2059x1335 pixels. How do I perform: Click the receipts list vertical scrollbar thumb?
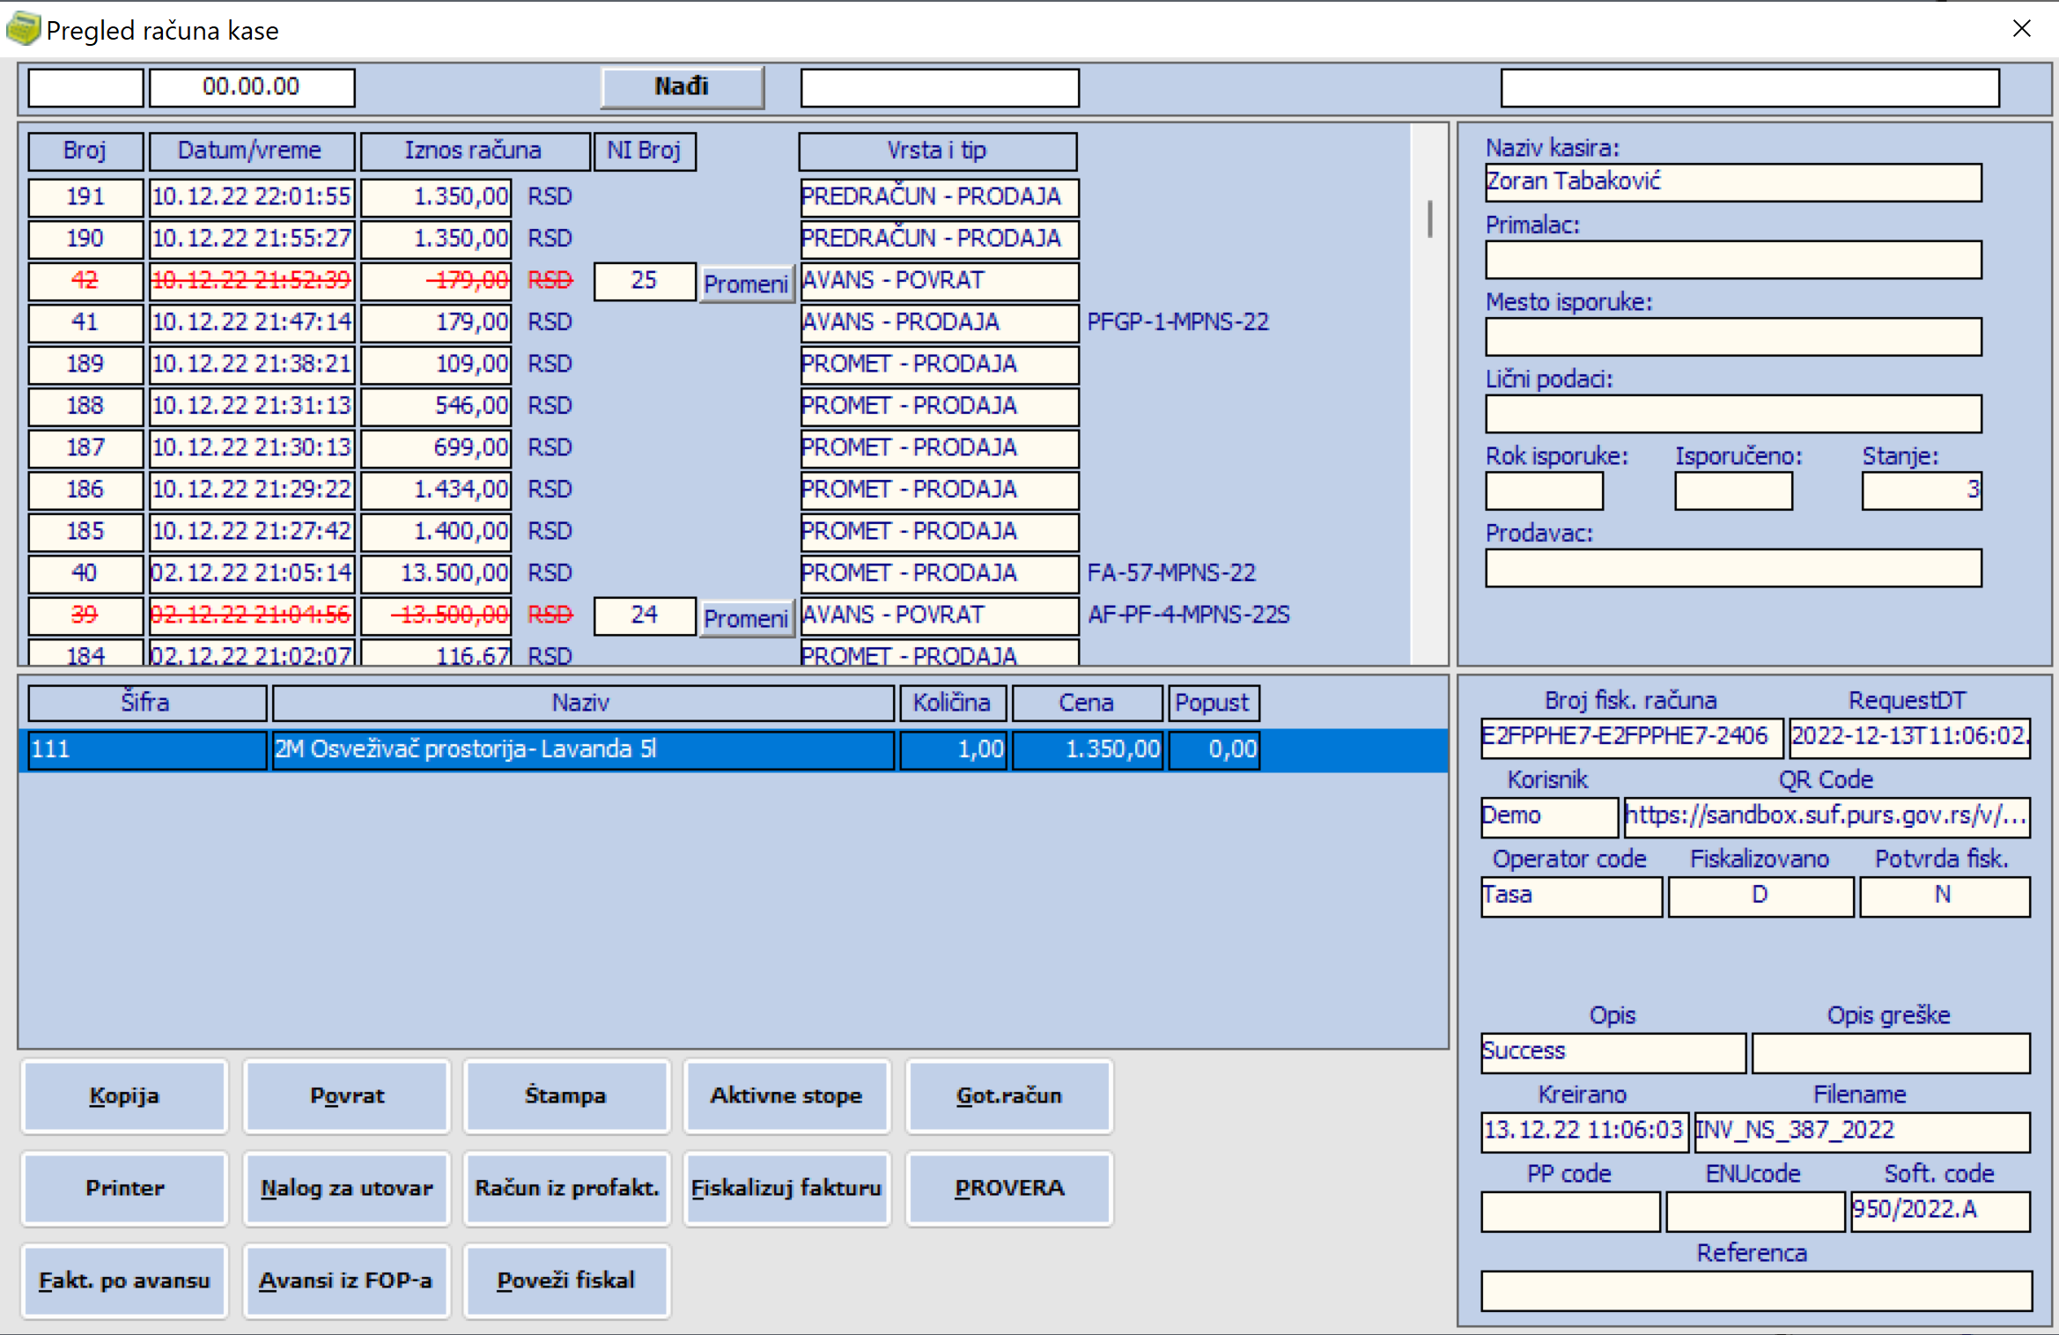[x=1430, y=218]
